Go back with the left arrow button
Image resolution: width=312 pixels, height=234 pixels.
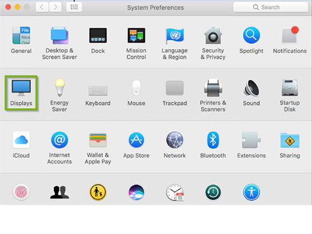click(x=42, y=7)
